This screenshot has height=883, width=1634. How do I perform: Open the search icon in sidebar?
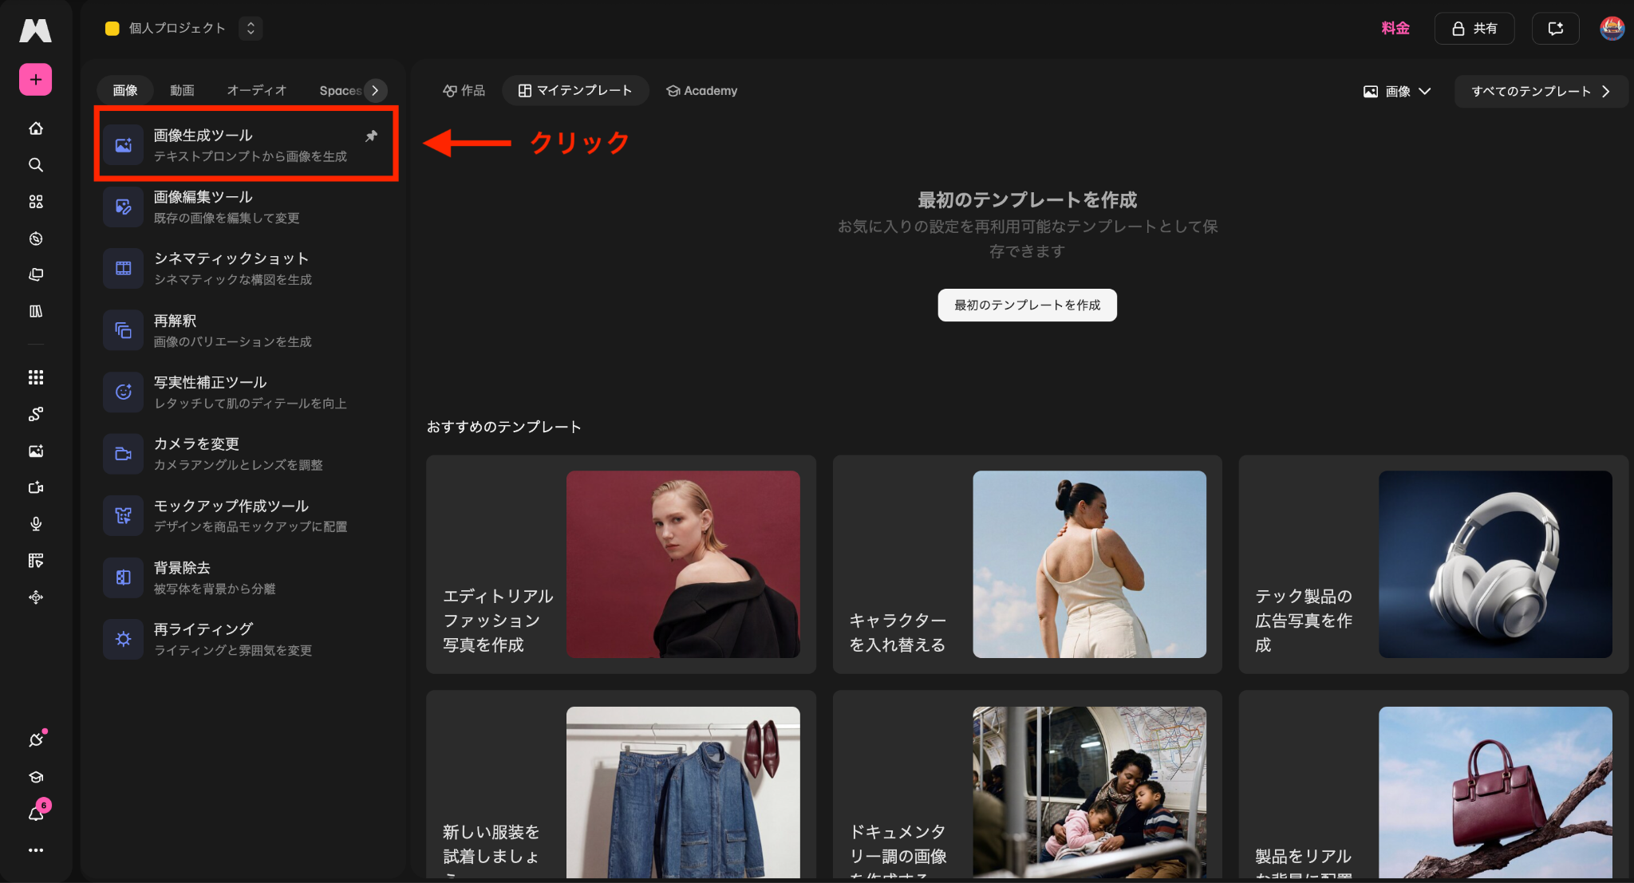point(36,165)
